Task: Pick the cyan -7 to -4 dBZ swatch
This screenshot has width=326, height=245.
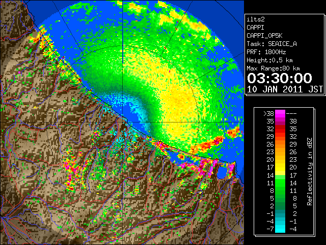Action: [280, 229]
